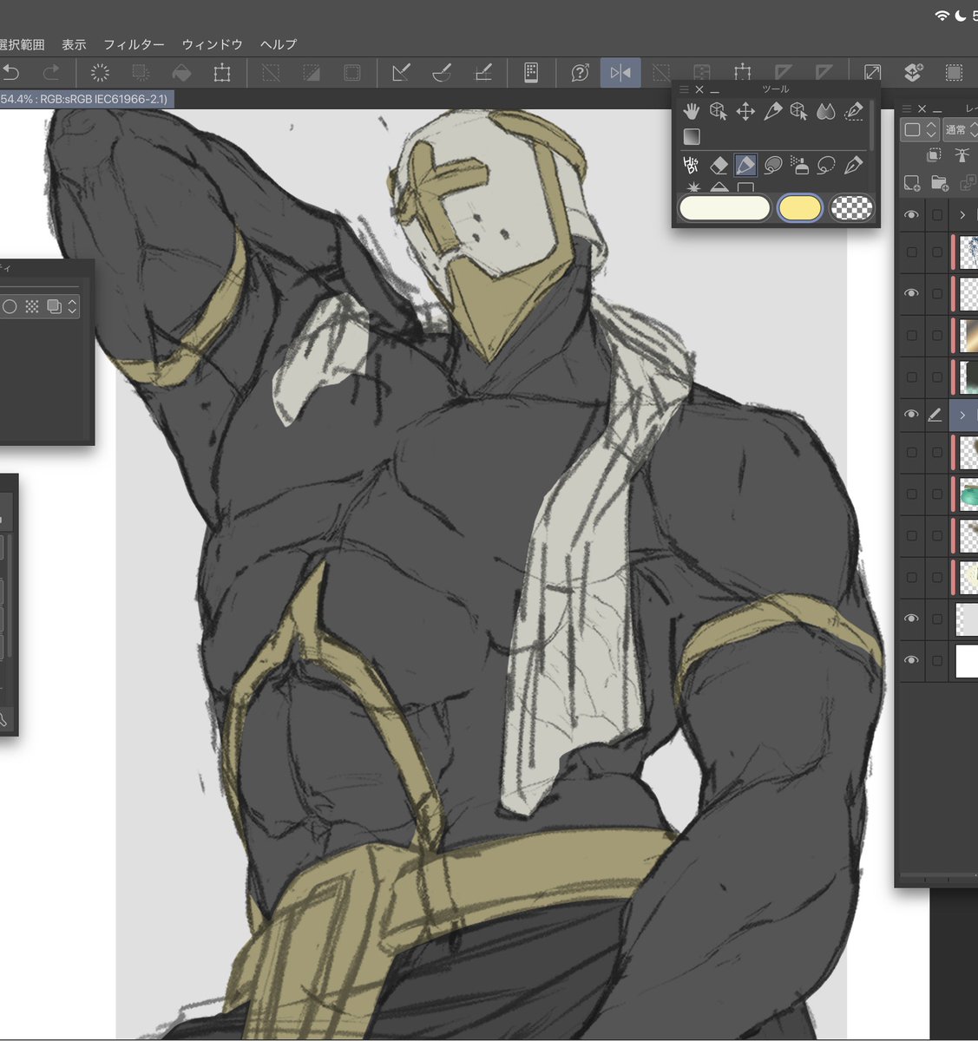Select the white paper layer thumbnail
This screenshot has width=978, height=1041.
click(x=967, y=660)
